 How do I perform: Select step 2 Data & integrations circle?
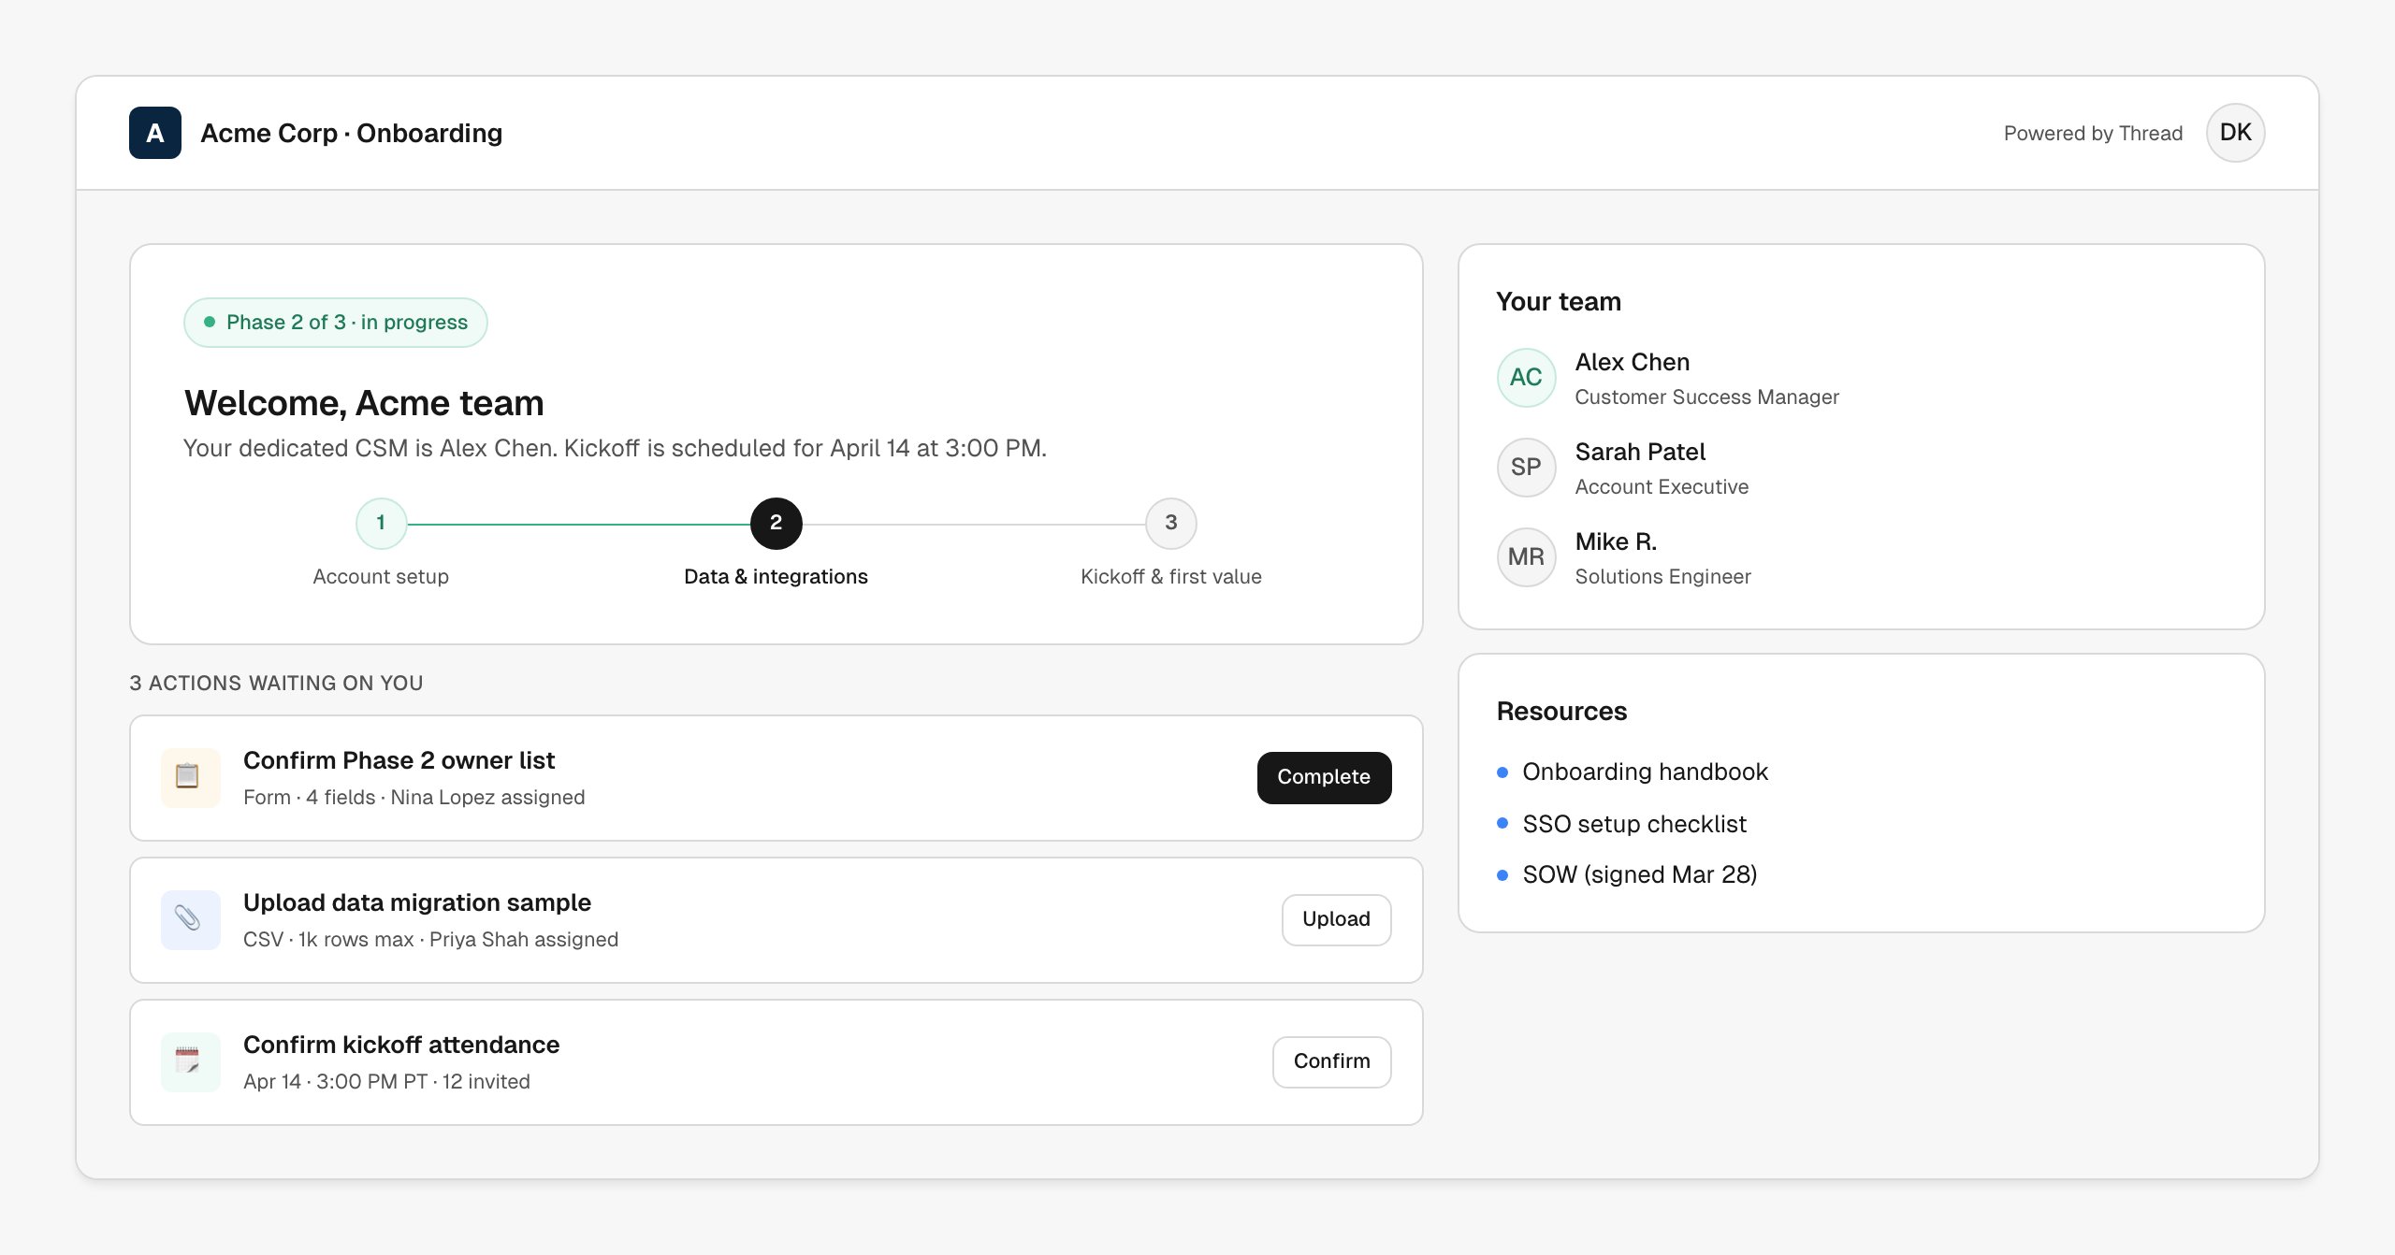point(776,523)
